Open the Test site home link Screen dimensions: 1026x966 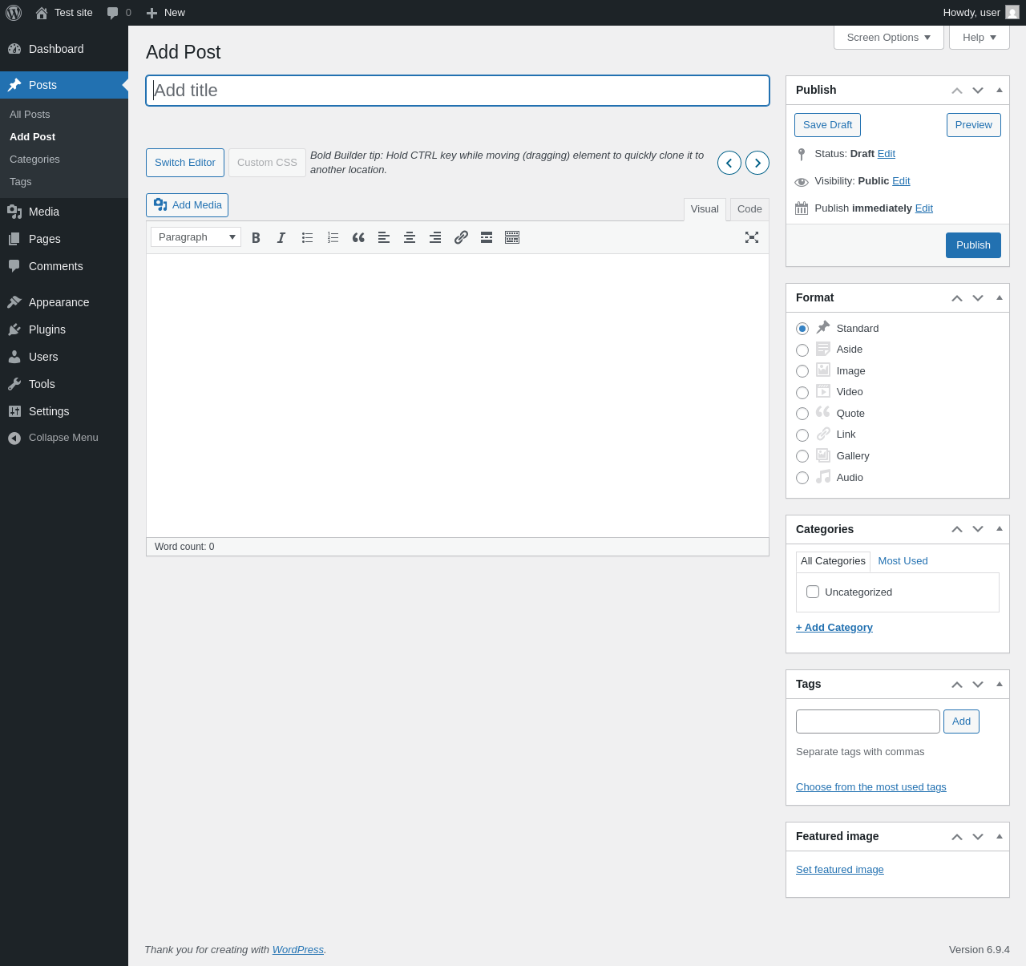point(64,13)
